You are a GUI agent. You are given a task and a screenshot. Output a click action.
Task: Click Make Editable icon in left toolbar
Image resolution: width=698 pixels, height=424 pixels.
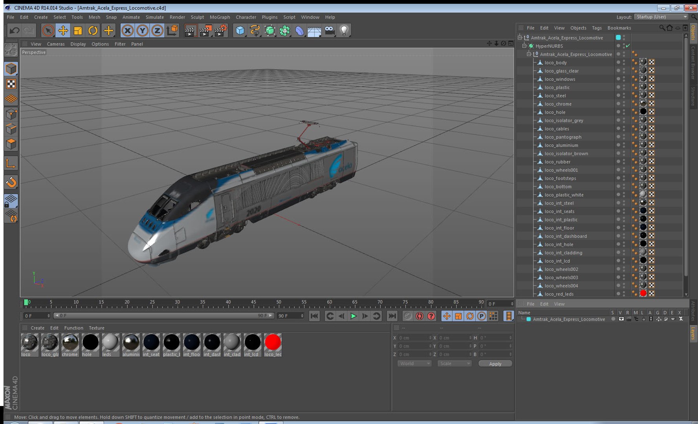tap(11, 50)
